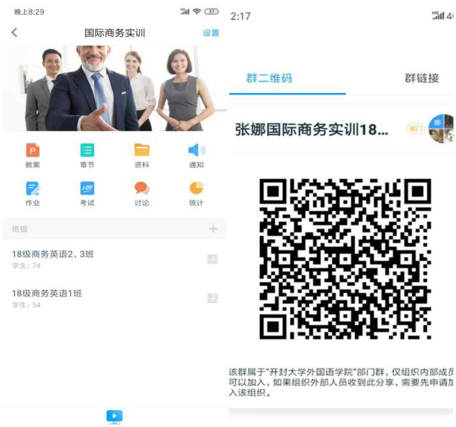The image size is (456, 427).
Task: Tap the back arrow beside 国际商务实训
Action: [x=15, y=33]
